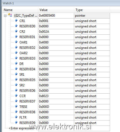Collapse the I2C_TypeDef struct node

(x=5, y=16)
